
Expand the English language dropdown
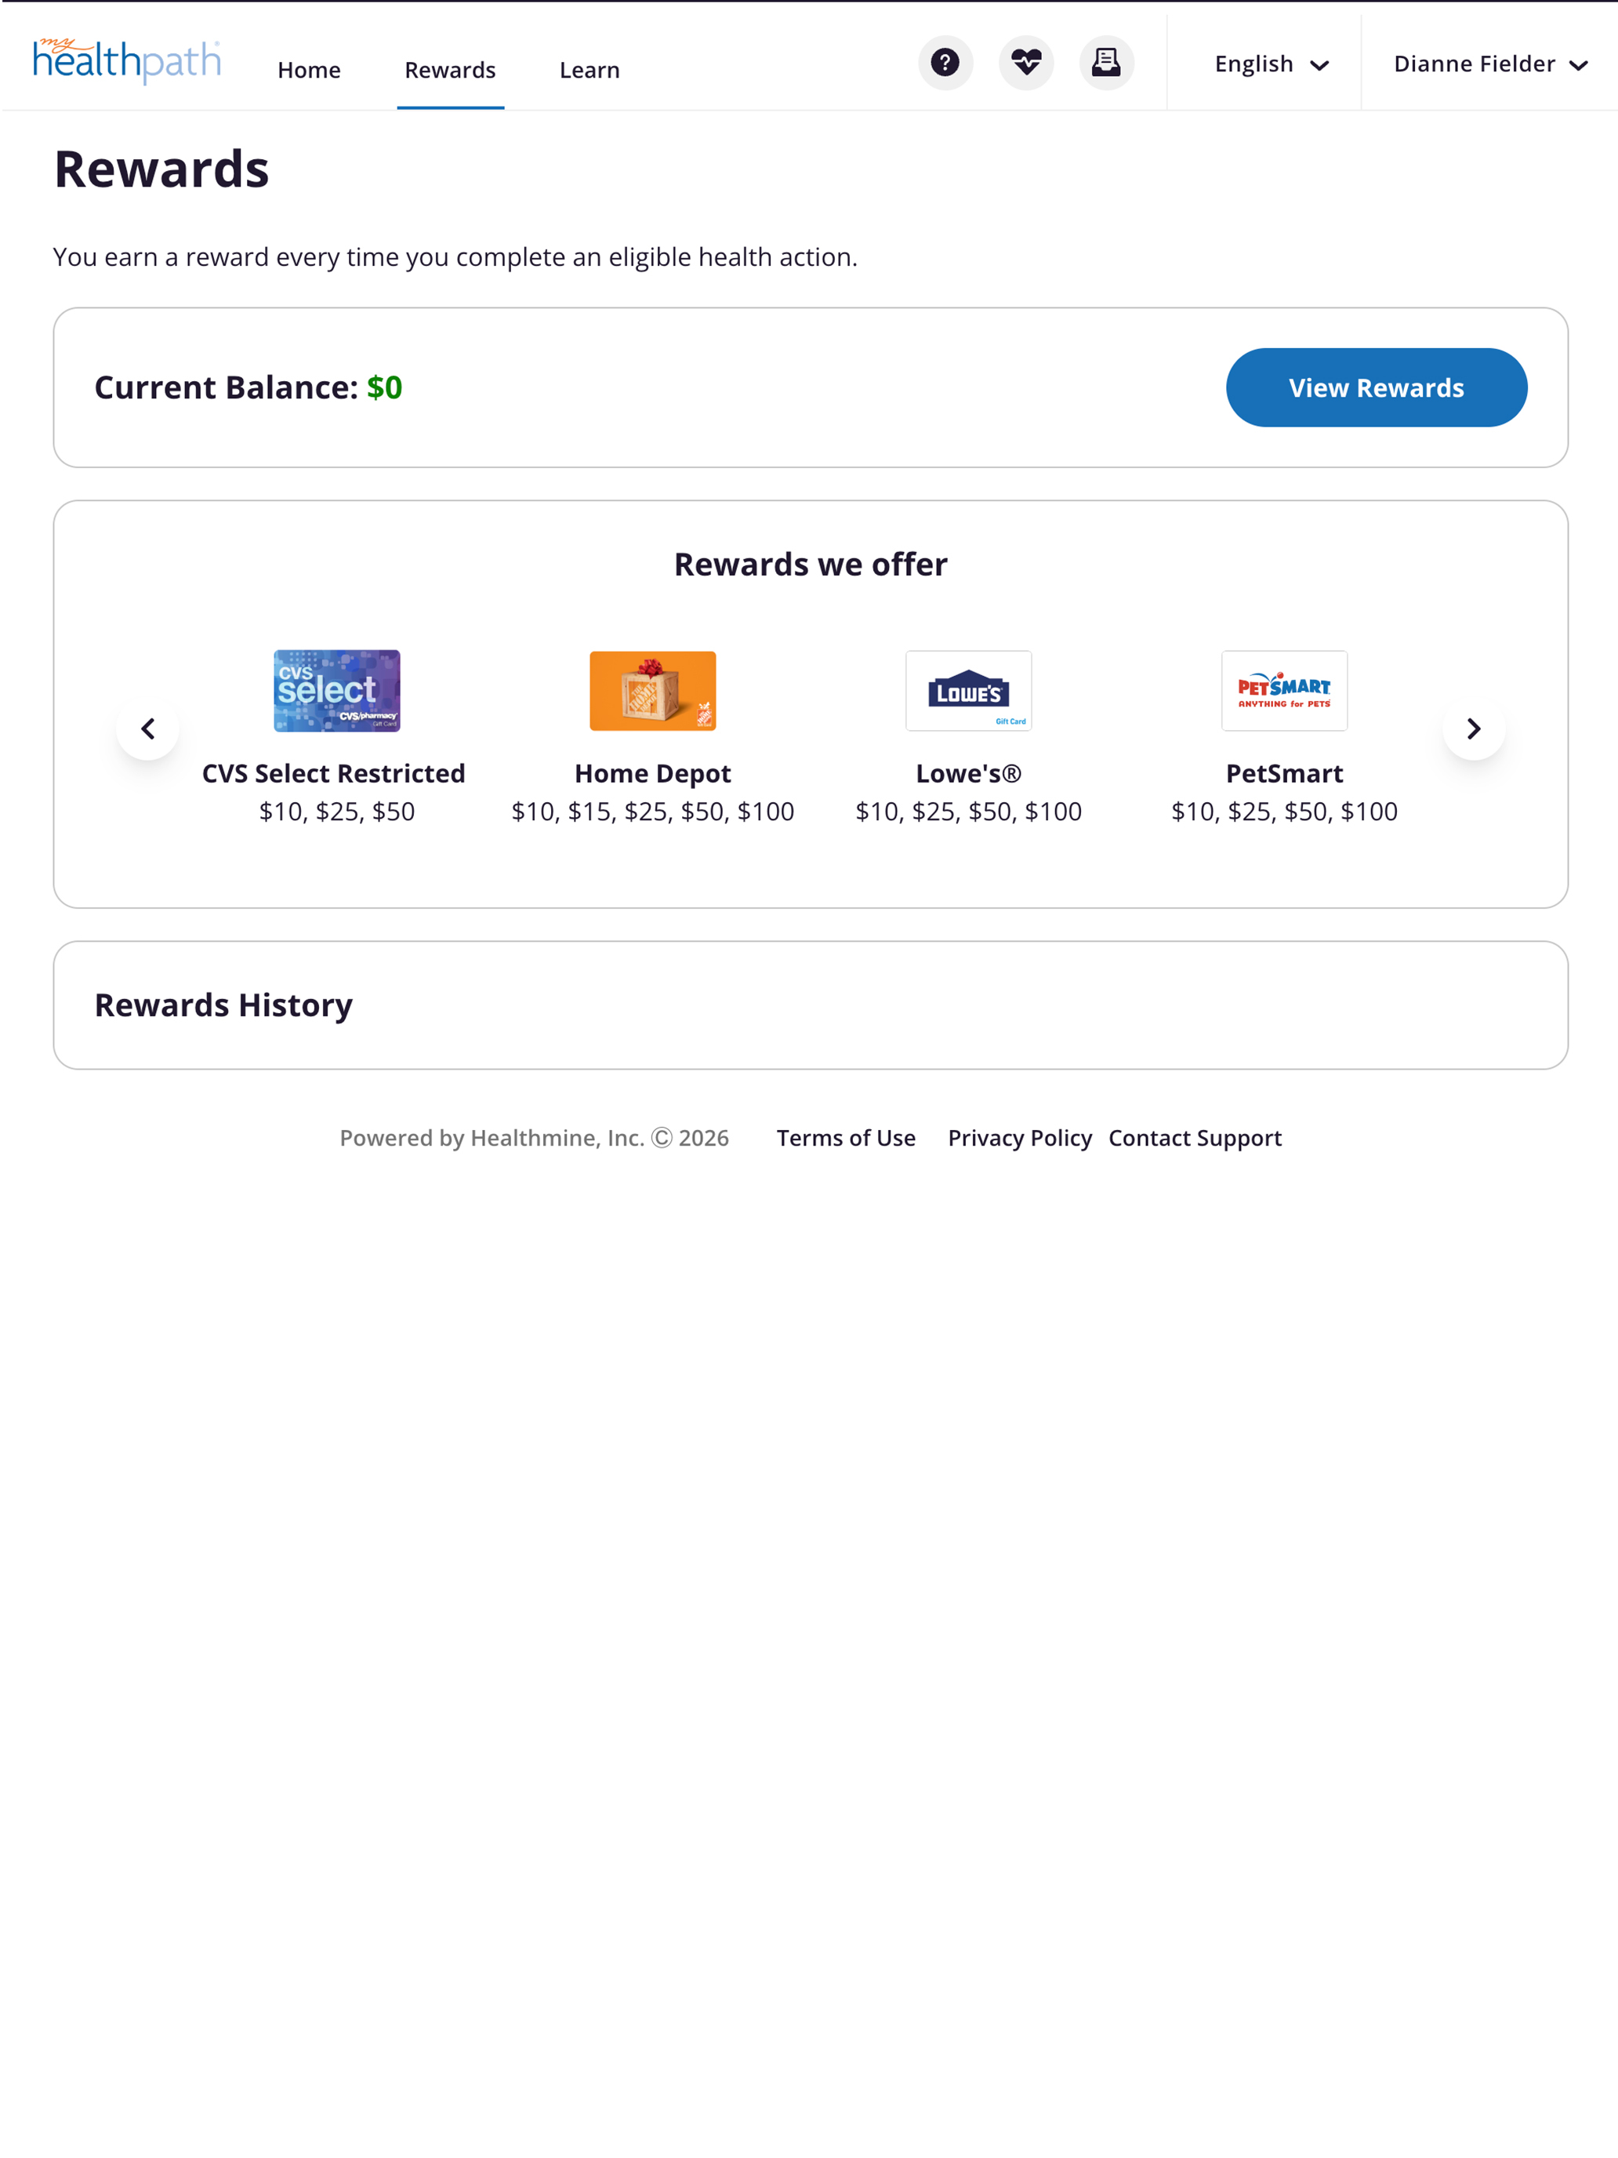click(x=1272, y=64)
